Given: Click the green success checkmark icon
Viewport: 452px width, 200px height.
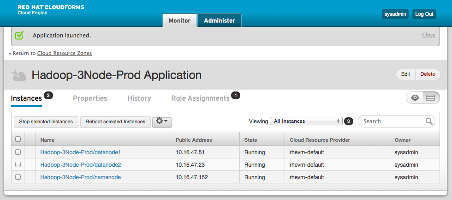Looking at the screenshot, I should tap(19, 35).
